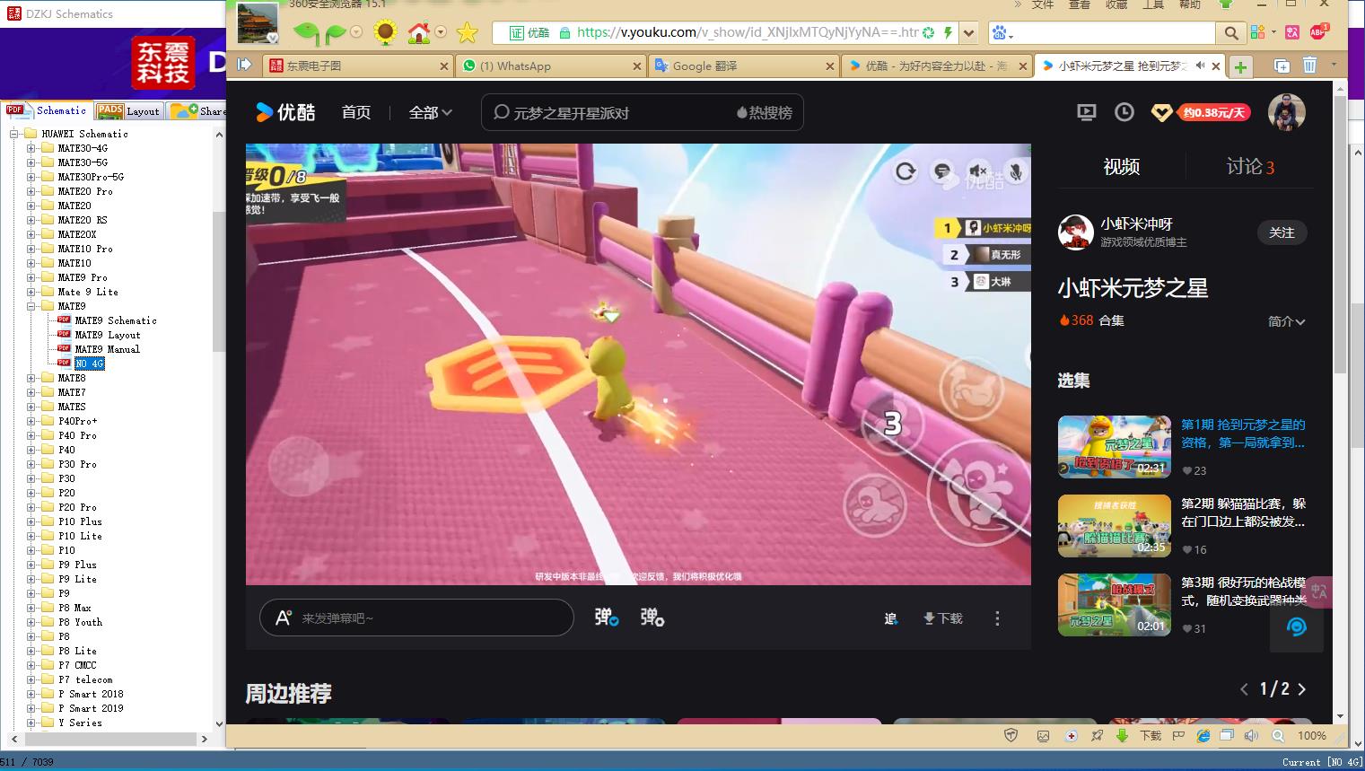Play the 第1期 episode thumbnail

pos(1114,446)
